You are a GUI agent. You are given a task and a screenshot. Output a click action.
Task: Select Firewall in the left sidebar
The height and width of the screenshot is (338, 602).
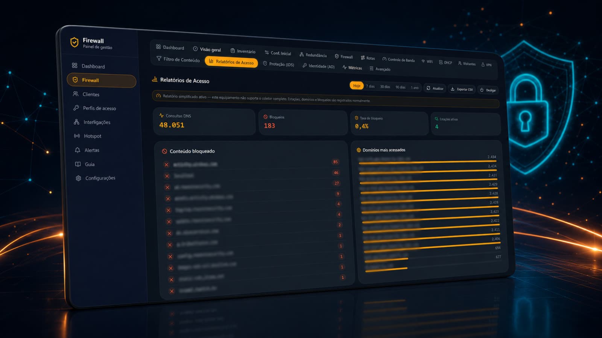coord(101,80)
